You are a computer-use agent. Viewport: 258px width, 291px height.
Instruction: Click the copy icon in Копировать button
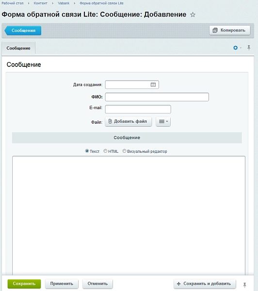pyautogui.click(x=215, y=30)
